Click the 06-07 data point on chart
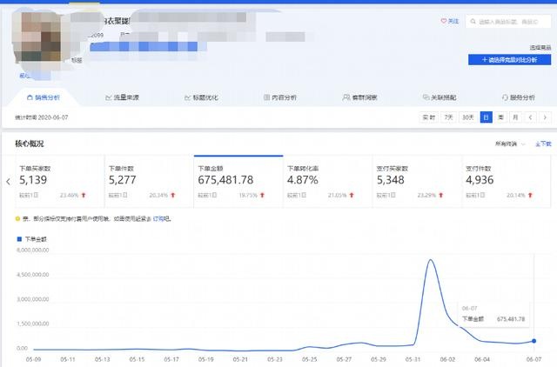 [x=534, y=341]
